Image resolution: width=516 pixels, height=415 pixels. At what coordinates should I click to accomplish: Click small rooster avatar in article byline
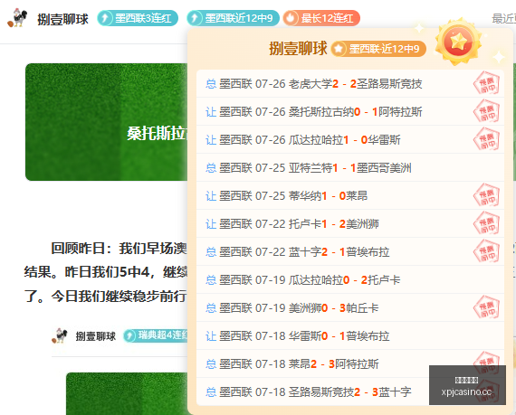[60, 335]
